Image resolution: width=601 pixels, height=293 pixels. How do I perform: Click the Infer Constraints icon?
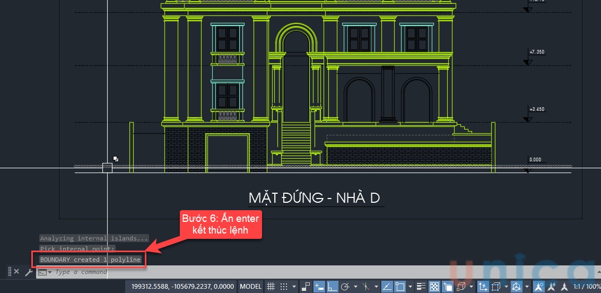tap(306, 286)
